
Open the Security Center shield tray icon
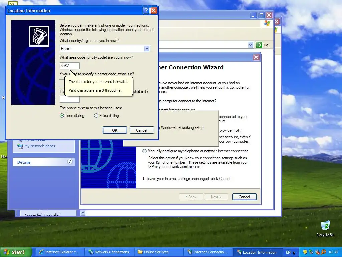(305, 252)
